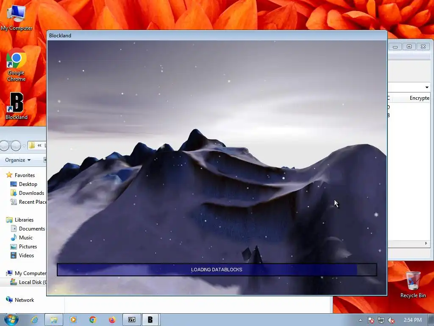This screenshot has width=434, height=326.
Task: Click the Explorer address bar folder icon
Action: click(32, 146)
